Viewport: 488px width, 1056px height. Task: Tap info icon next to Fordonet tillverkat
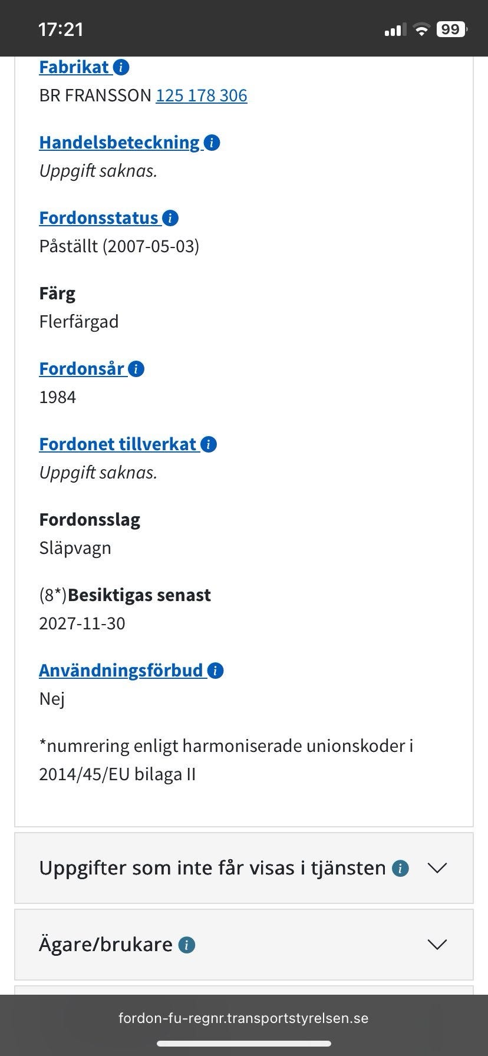coord(209,444)
